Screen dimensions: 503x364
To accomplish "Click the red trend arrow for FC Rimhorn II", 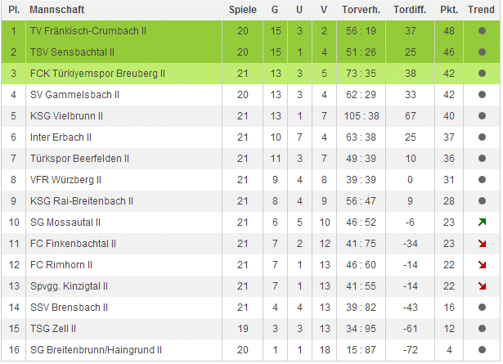I will coord(482,264).
